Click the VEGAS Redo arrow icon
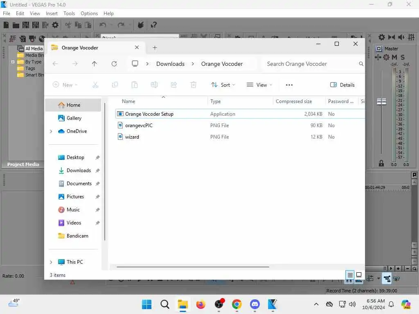The height and width of the screenshot is (314, 419). pos(121,25)
